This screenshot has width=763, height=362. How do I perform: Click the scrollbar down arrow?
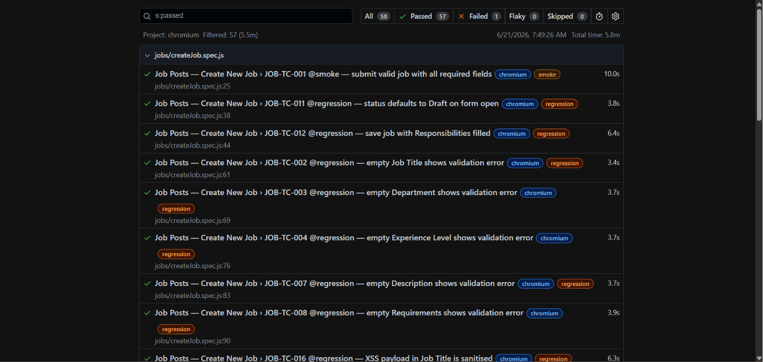pos(759,358)
